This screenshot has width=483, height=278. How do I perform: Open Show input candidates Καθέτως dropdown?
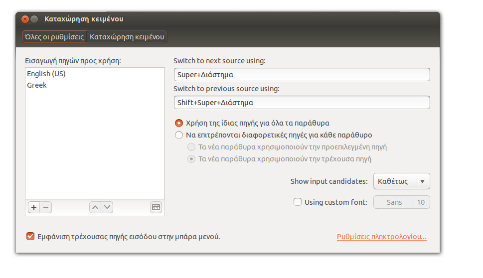click(x=401, y=181)
